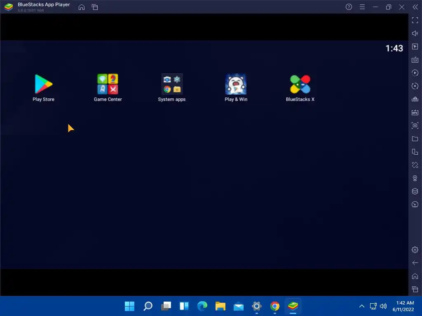Click the 'BlueStacks App Player' title text
The height and width of the screenshot is (316, 422).
(x=44, y=5)
